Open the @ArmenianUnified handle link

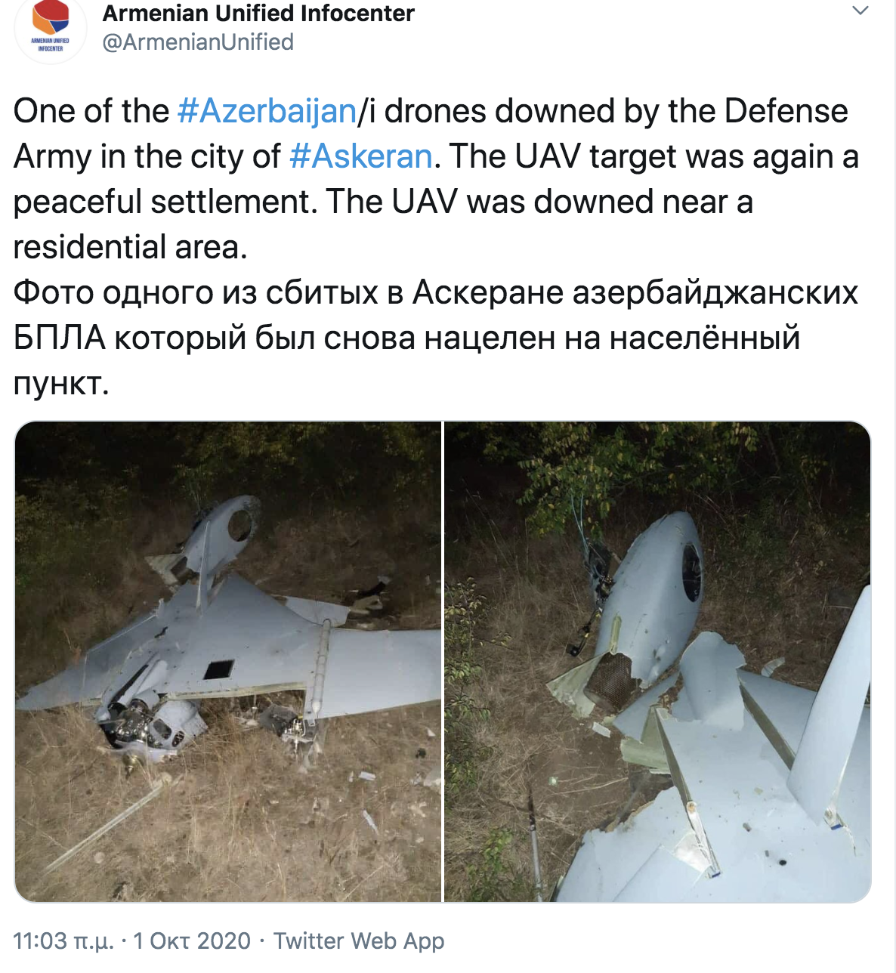pyautogui.click(x=198, y=42)
